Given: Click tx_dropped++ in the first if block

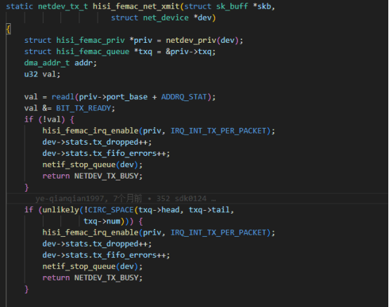Looking at the screenshot, I should 120,142.
